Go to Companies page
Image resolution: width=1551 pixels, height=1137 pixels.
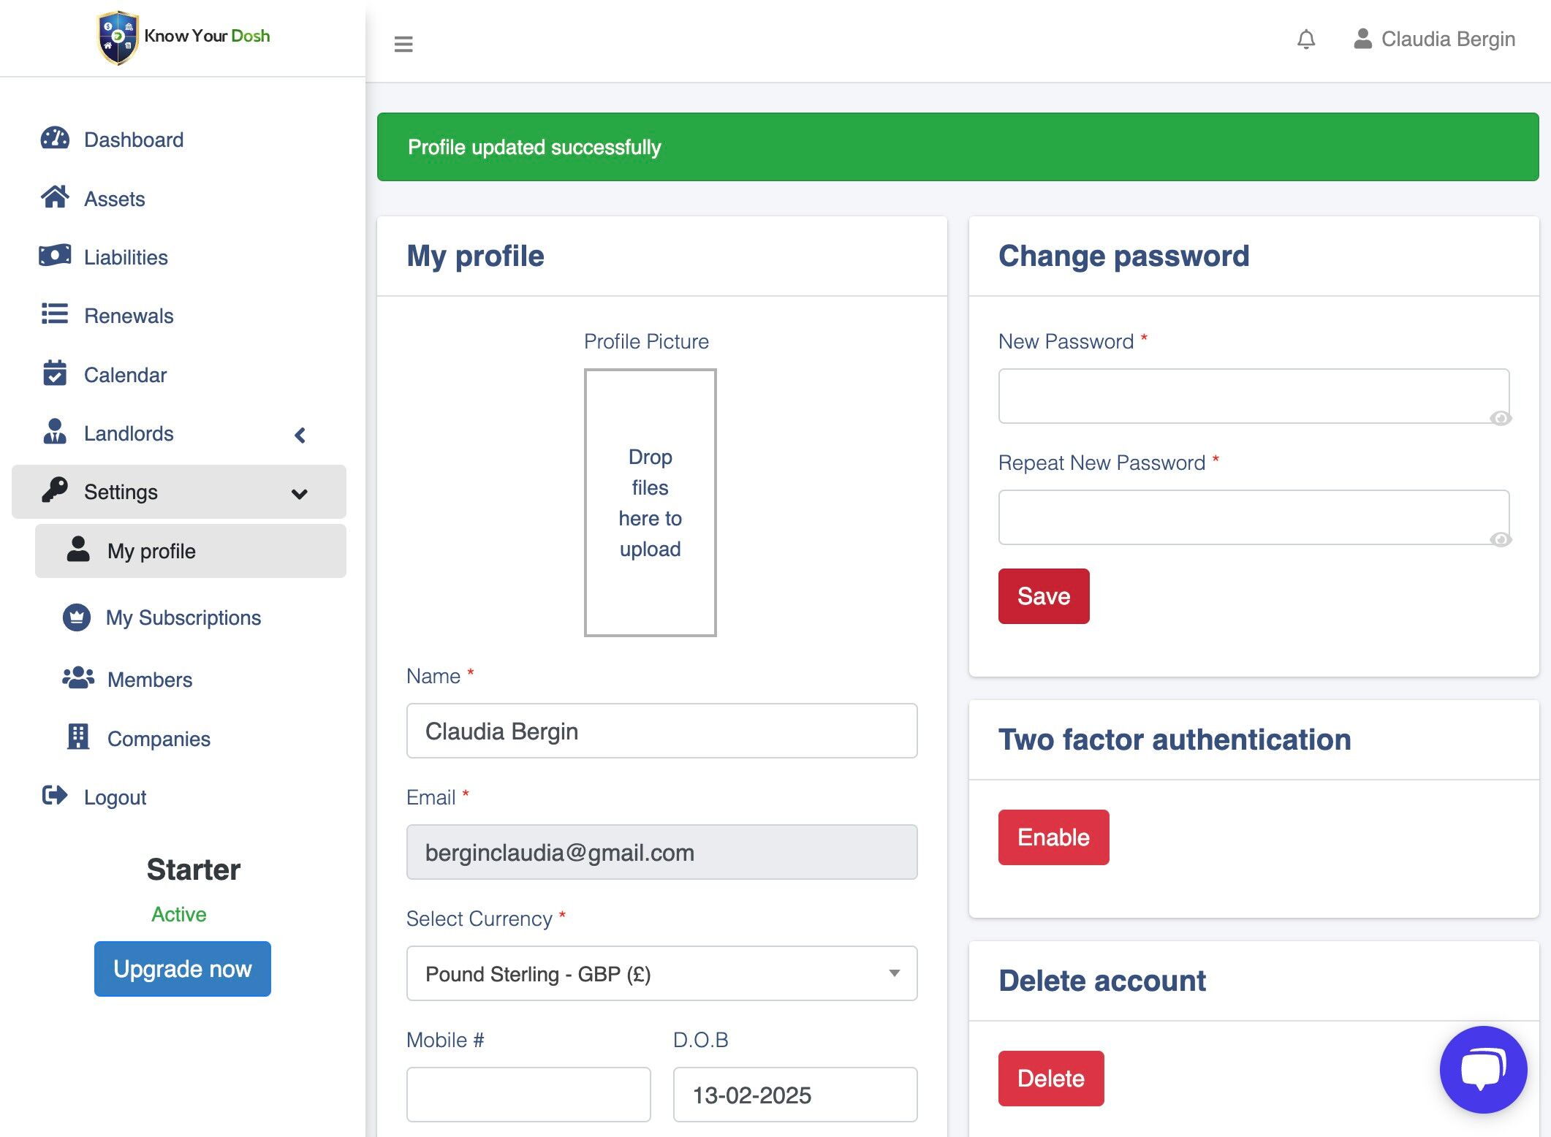[159, 739]
